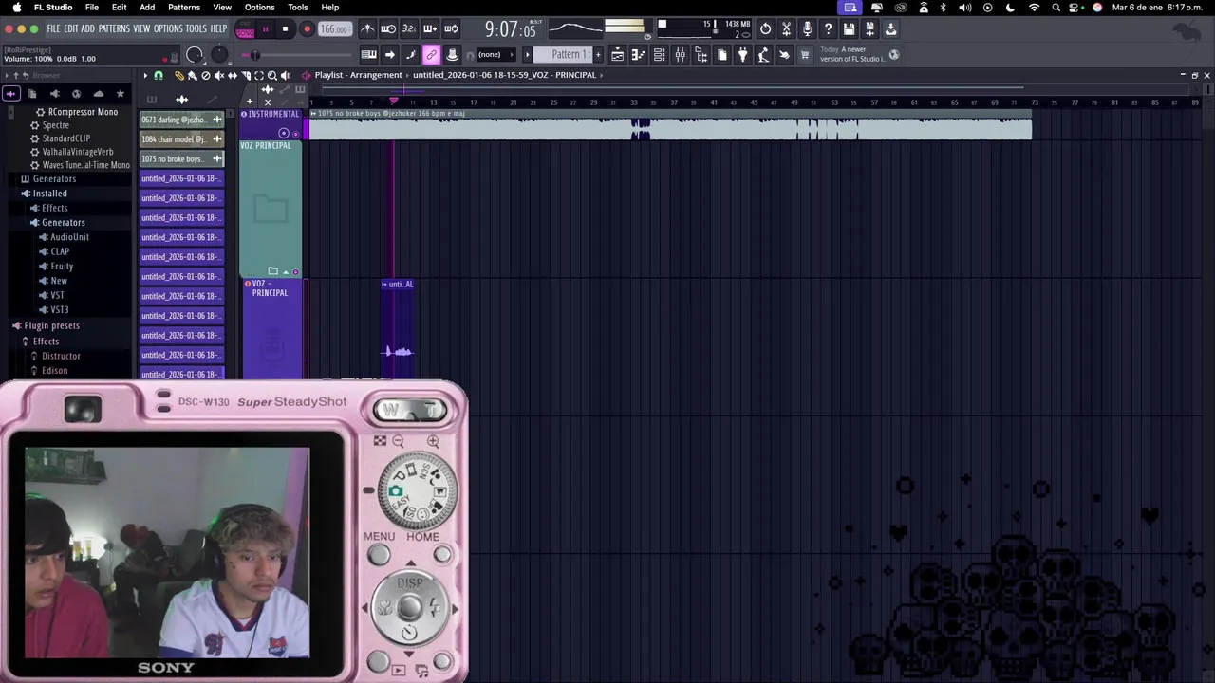Open the Piano roll view icon

(x=638, y=55)
